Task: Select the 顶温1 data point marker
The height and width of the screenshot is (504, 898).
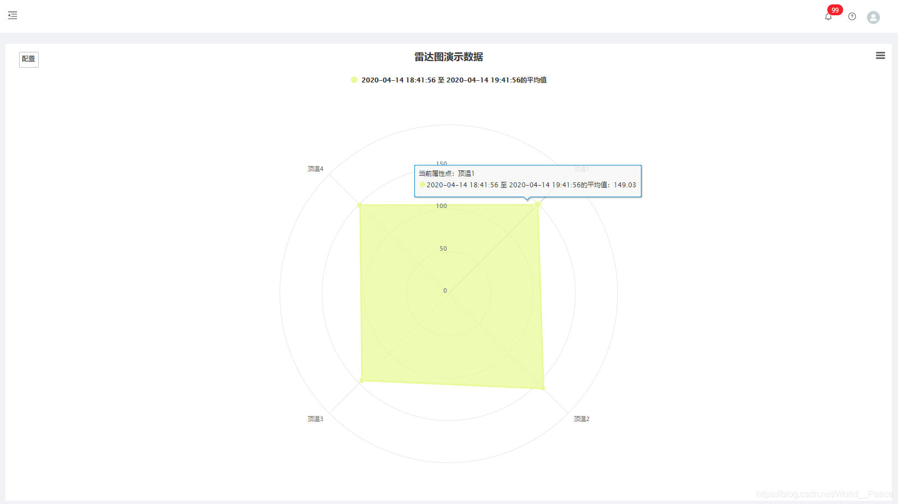Action: click(x=538, y=205)
